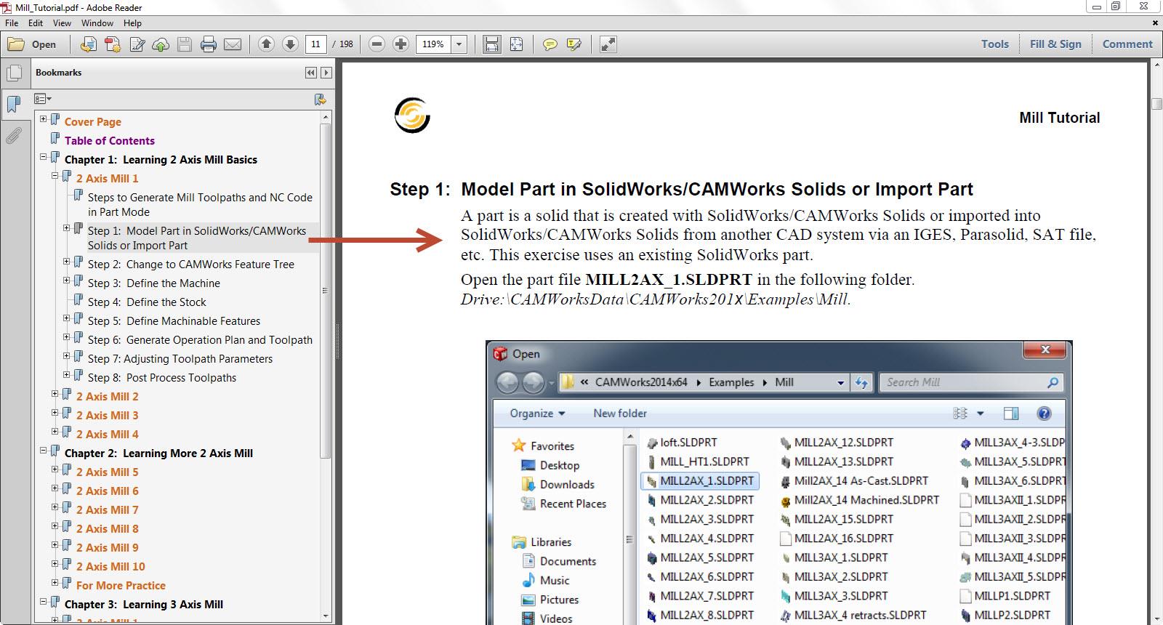This screenshot has height=625, width=1163.
Task: Collapse the 2 Axis Mill 1 node
Action: [x=55, y=175]
